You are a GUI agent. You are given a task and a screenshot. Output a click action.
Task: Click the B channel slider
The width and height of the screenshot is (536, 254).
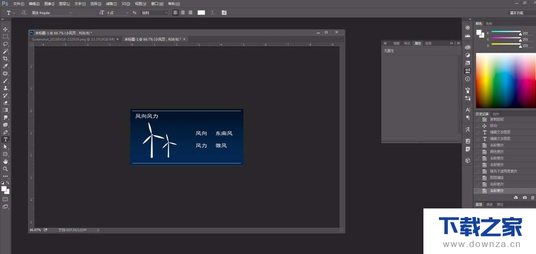pos(506,45)
